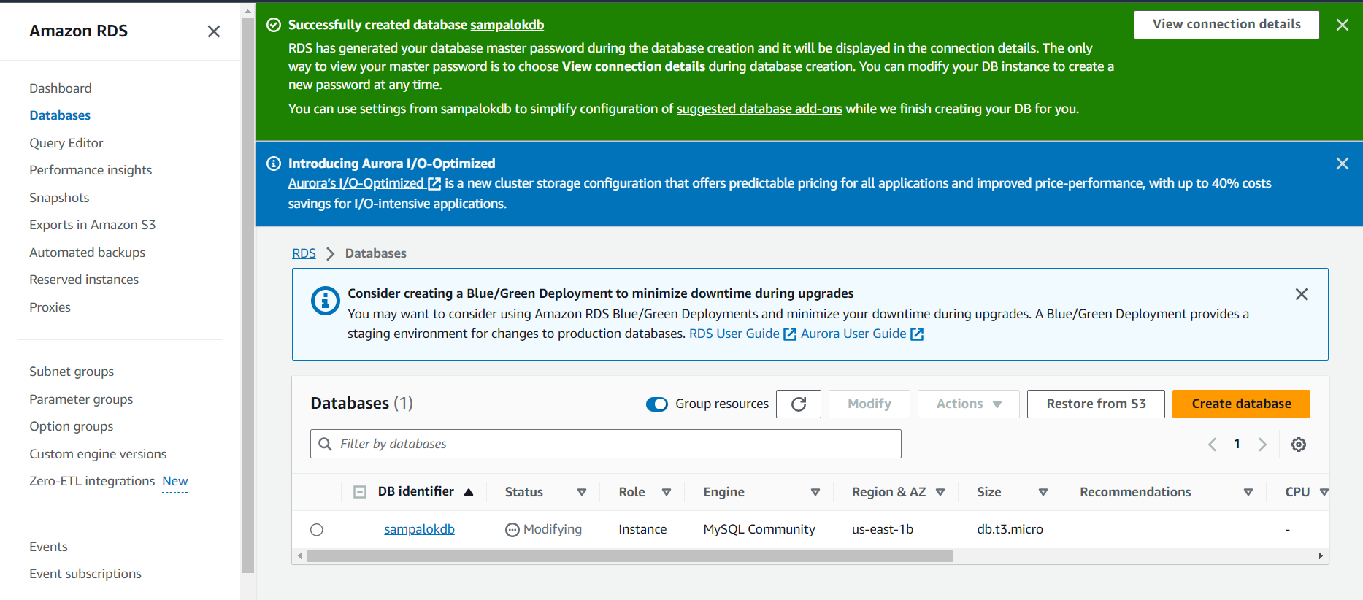Go to next page arrow
The height and width of the screenshot is (600, 1363).
coord(1262,445)
